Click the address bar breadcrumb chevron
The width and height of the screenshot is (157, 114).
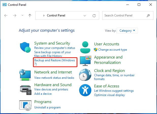coord(44,15)
